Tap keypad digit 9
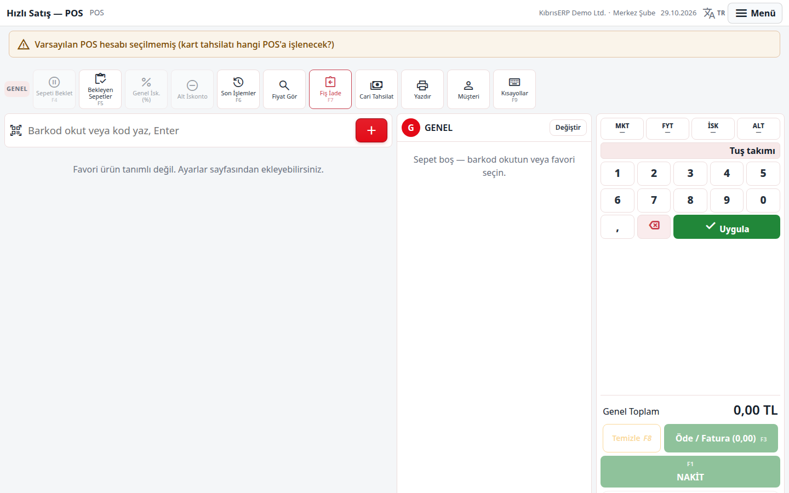Viewport: 789px width, 493px height. click(x=727, y=200)
